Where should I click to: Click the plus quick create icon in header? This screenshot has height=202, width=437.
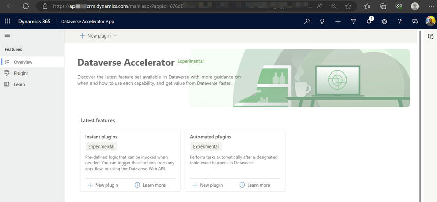338,21
